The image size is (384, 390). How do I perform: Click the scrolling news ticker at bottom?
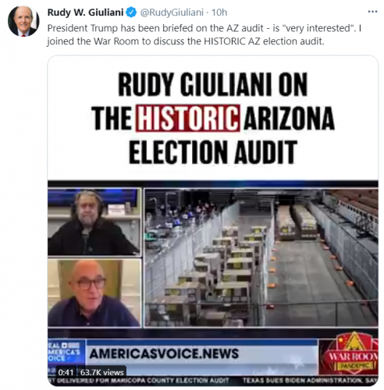click(213, 381)
